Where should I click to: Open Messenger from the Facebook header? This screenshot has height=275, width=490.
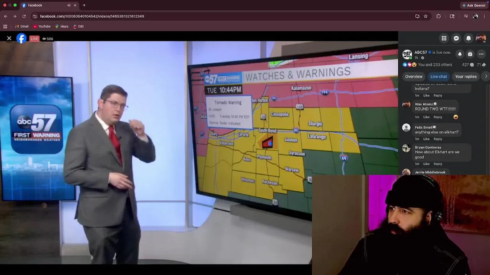click(x=456, y=38)
